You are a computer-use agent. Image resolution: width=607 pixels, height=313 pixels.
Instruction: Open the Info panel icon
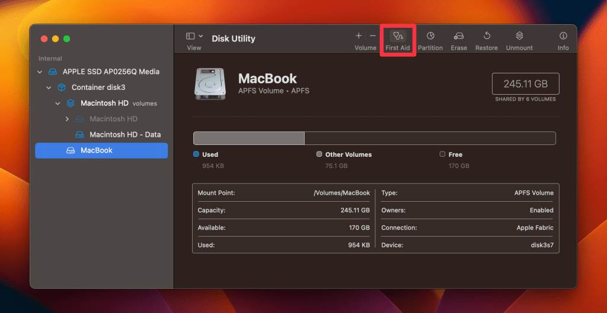[563, 36]
